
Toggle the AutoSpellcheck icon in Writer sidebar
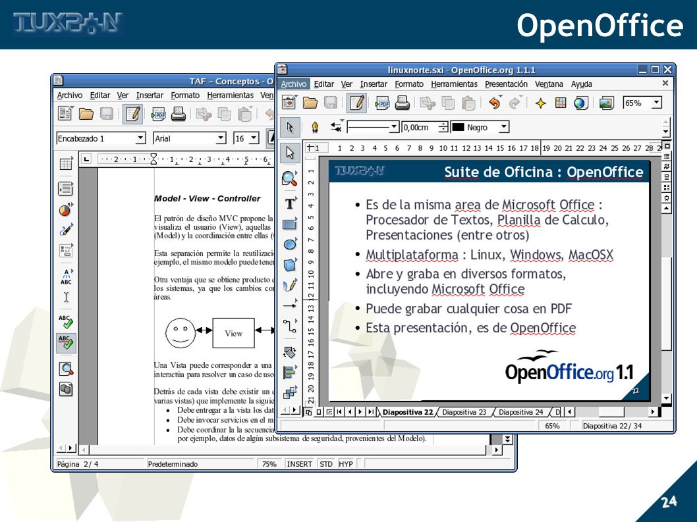point(66,343)
